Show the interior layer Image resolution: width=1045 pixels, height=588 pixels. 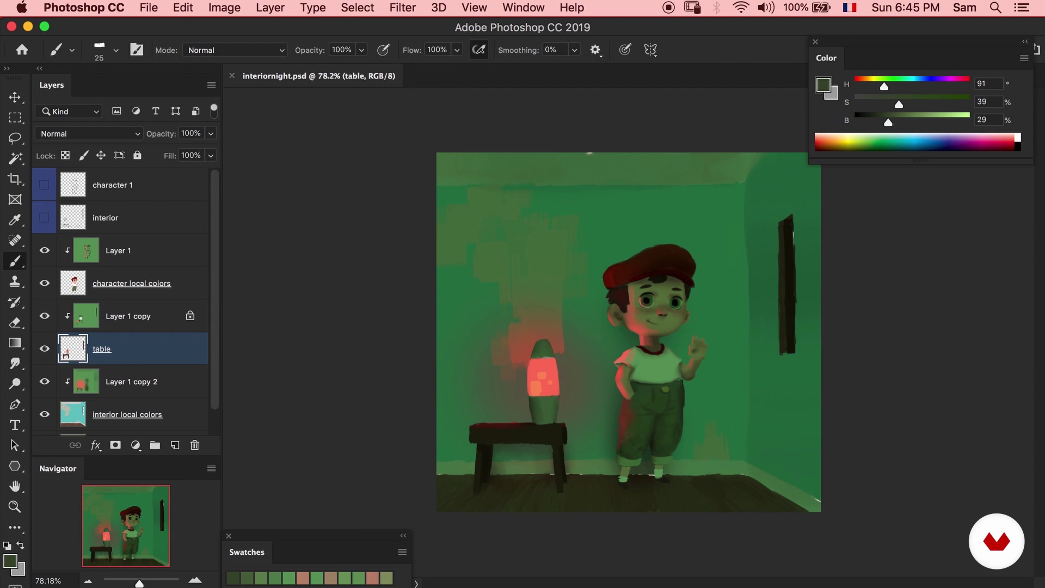44,218
